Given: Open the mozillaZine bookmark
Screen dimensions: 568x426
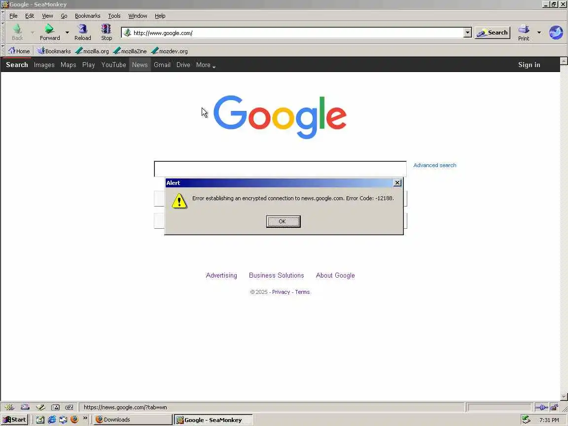Looking at the screenshot, I should pos(130,51).
